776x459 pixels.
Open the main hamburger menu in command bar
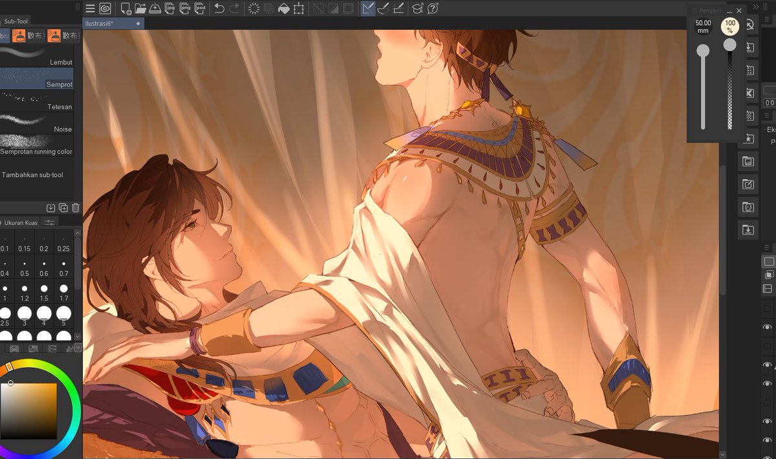pos(90,8)
